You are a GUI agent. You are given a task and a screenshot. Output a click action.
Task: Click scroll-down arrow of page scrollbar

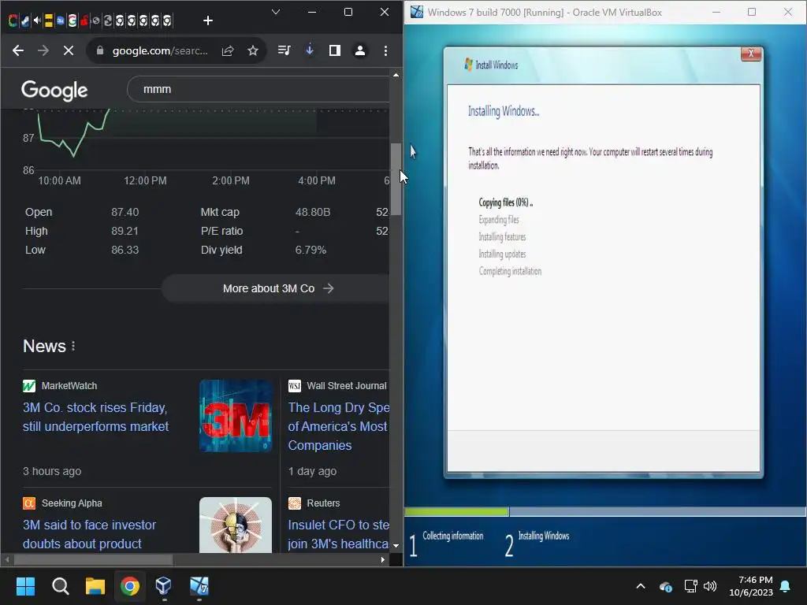click(396, 545)
